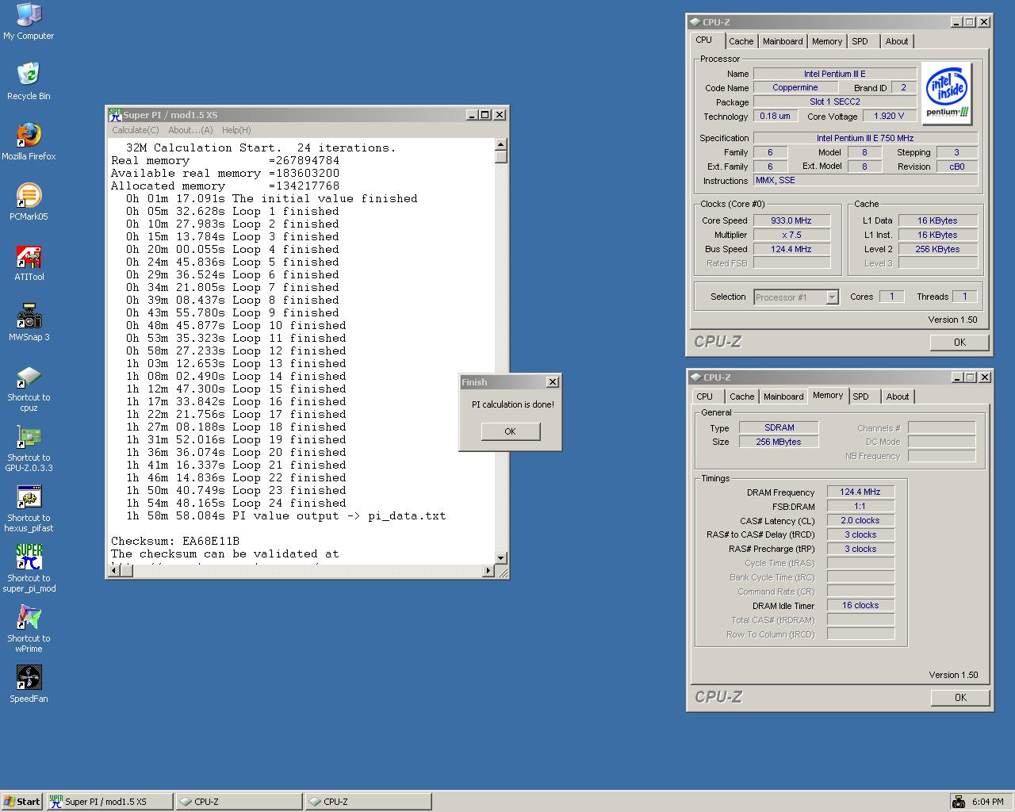This screenshot has height=812, width=1015.
Task: Open the Help(H) menu in Super PI
Action: 236,130
